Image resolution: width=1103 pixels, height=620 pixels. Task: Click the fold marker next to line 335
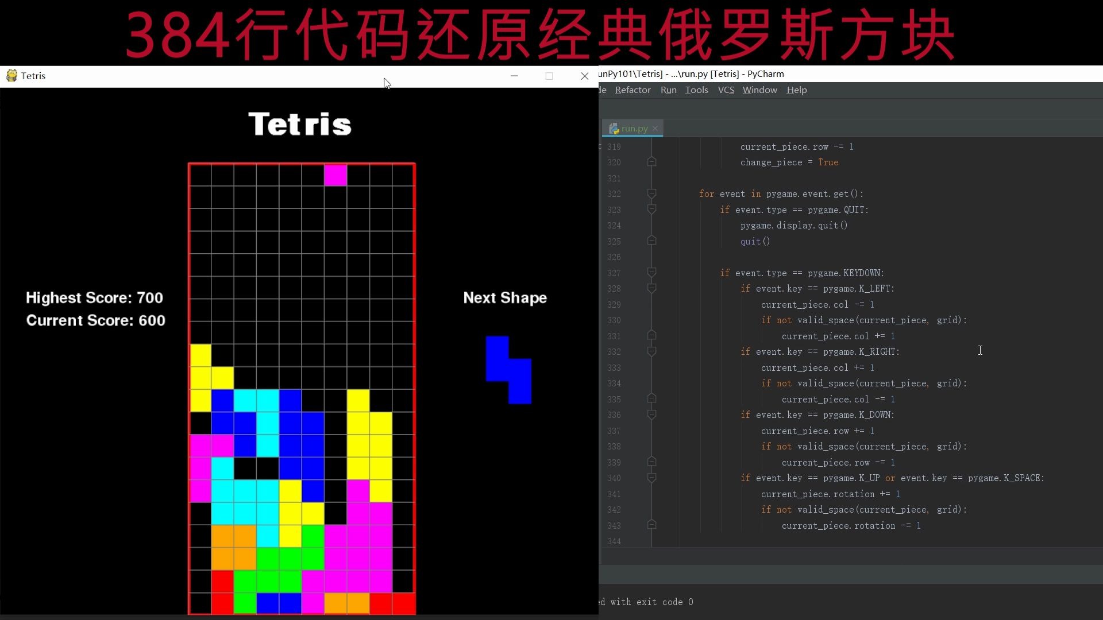pos(652,398)
